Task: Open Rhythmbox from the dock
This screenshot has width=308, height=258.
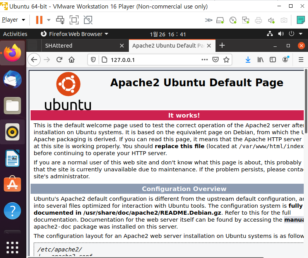Action: coord(12,132)
